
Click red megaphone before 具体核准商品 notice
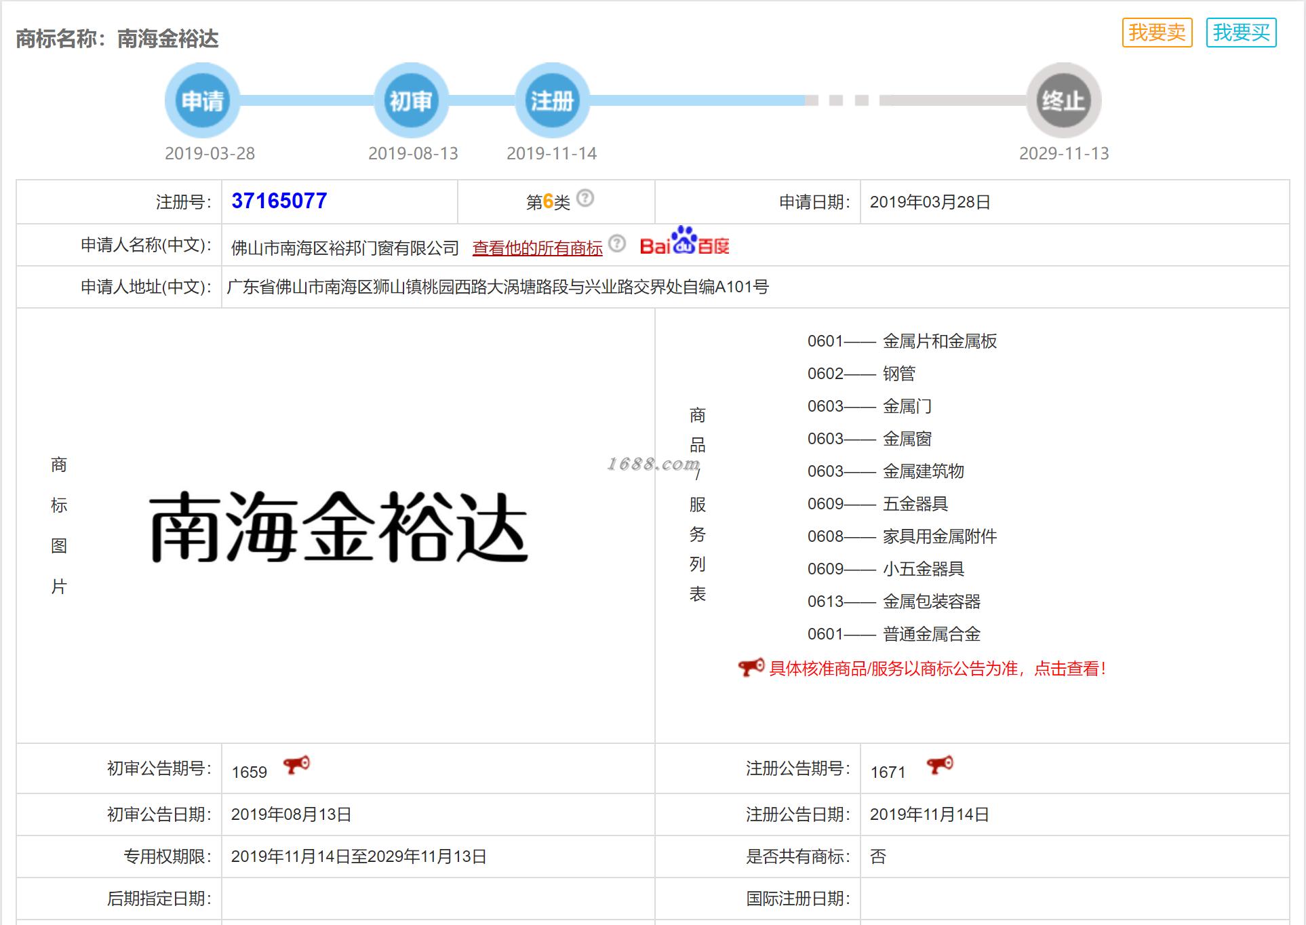coord(751,667)
